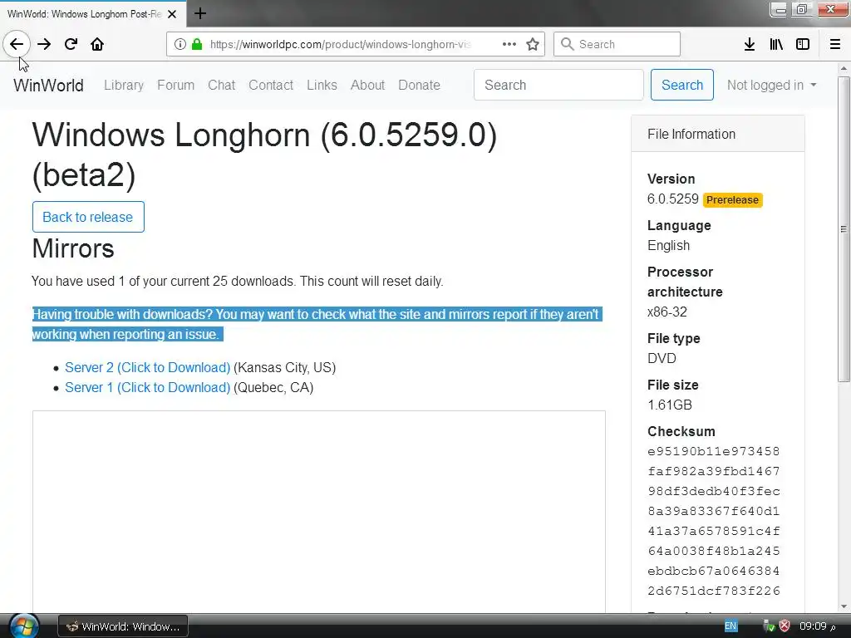Viewport: 851px width, 638px height.
Task: Download from Server 1 Quebec
Action: point(148,387)
